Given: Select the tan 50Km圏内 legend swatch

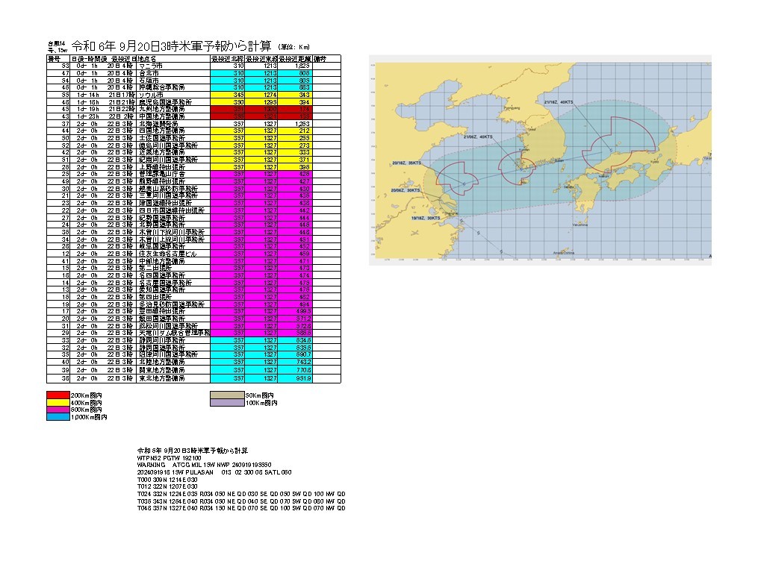Looking at the screenshot, I should coord(232,395).
